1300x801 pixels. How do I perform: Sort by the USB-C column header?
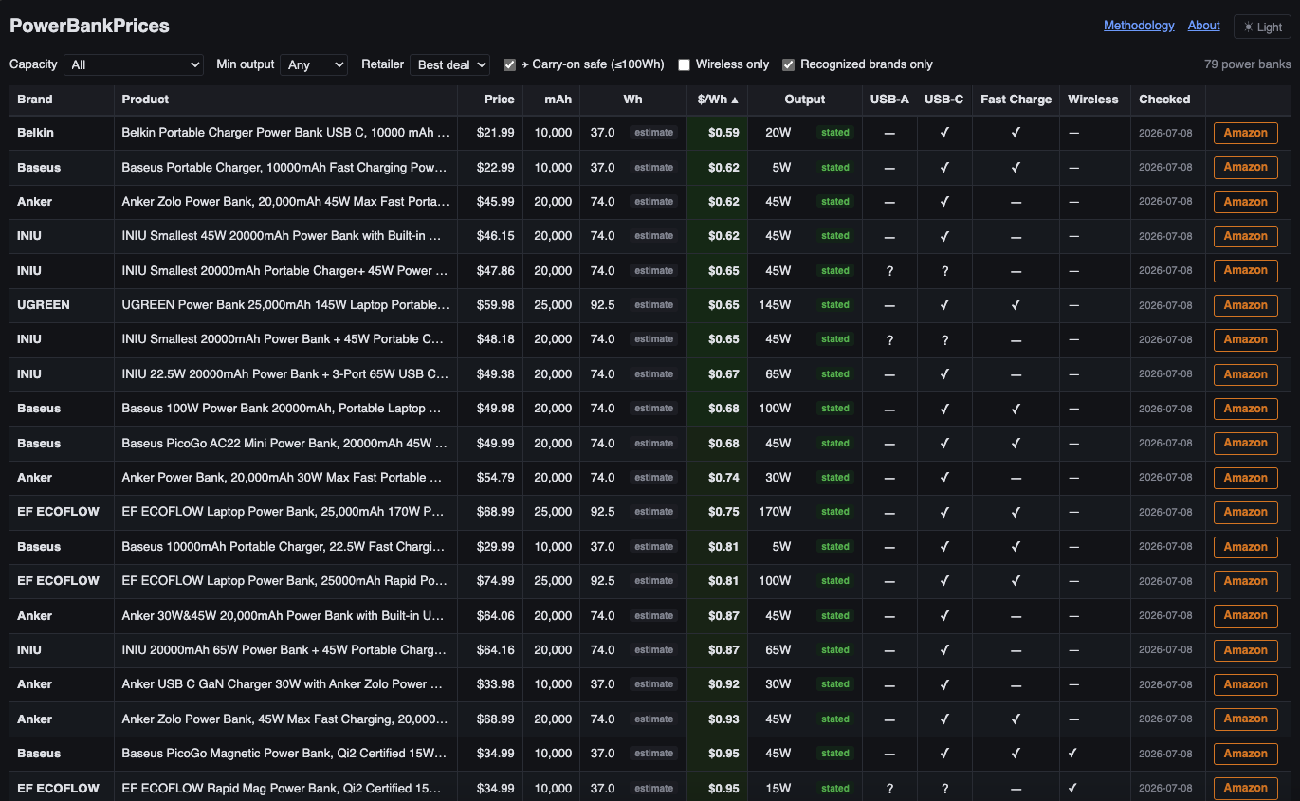pyautogui.click(x=944, y=100)
